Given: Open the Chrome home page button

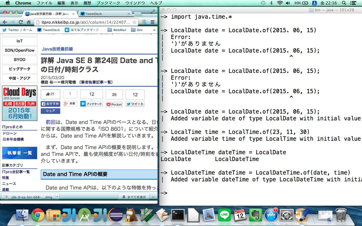Looking at the screenshot, I should point(29,22).
